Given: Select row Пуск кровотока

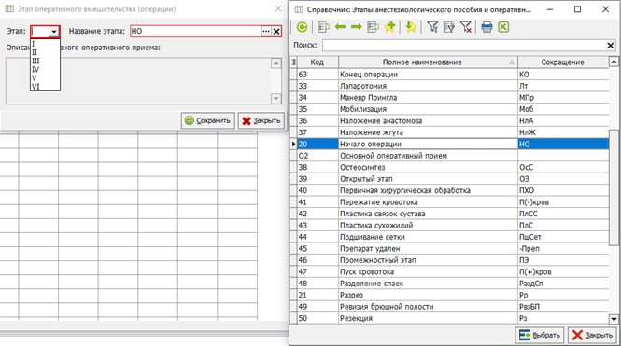Looking at the screenshot, I should pos(449,272).
